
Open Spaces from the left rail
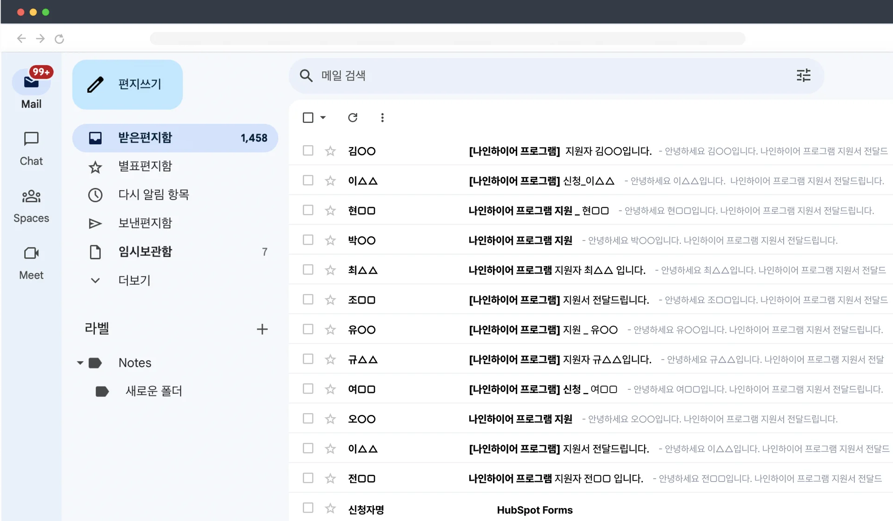[31, 196]
